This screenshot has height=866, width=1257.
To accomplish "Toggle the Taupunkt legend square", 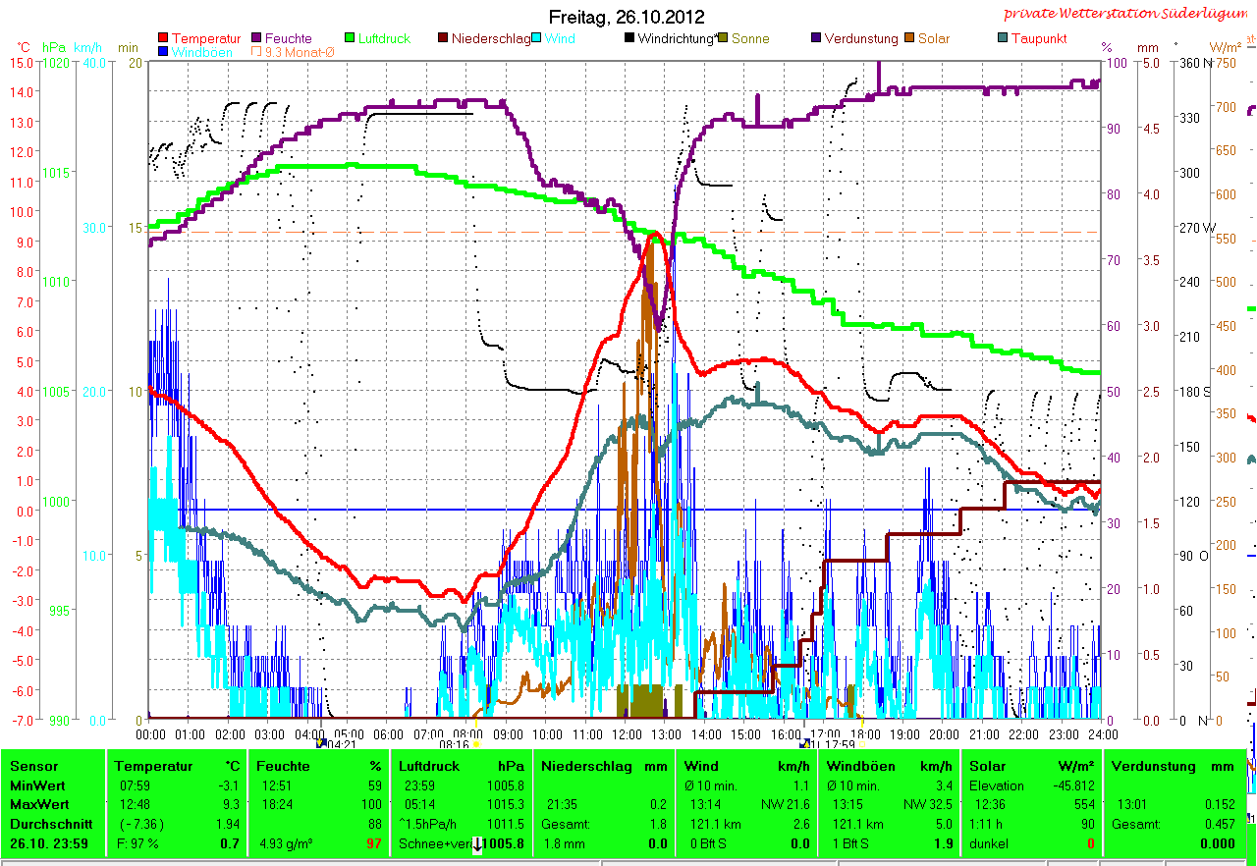I will point(1003,39).
